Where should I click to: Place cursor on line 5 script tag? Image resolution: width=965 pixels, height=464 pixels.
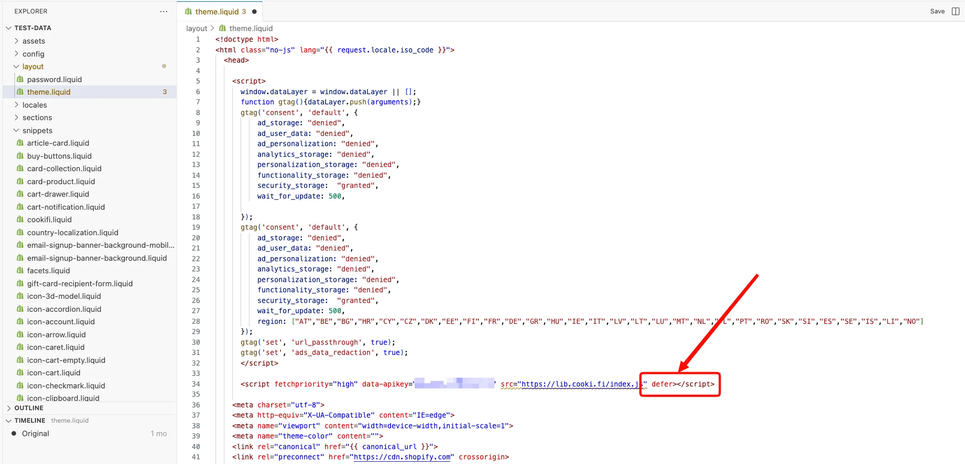coord(249,81)
